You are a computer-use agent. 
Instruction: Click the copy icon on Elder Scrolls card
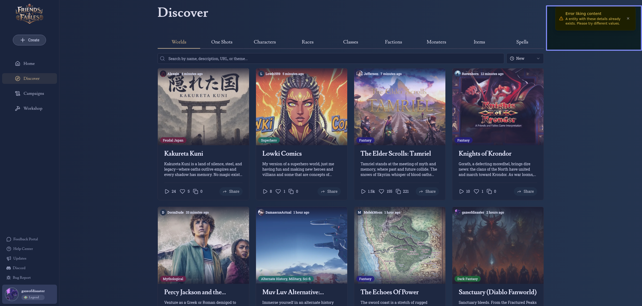click(398, 191)
